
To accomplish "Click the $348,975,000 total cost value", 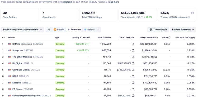I will click(x=124, y=70).
